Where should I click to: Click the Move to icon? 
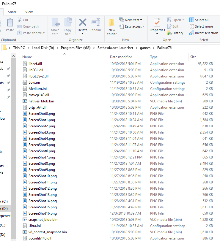55,23
